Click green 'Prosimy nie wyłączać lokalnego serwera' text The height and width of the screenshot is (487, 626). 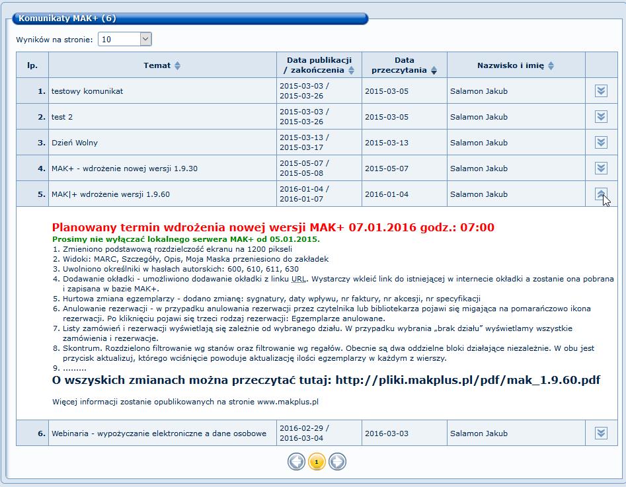tap(186, 239)
